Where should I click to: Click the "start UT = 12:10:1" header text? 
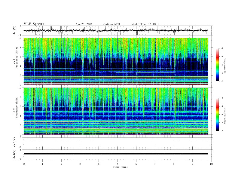145,24
